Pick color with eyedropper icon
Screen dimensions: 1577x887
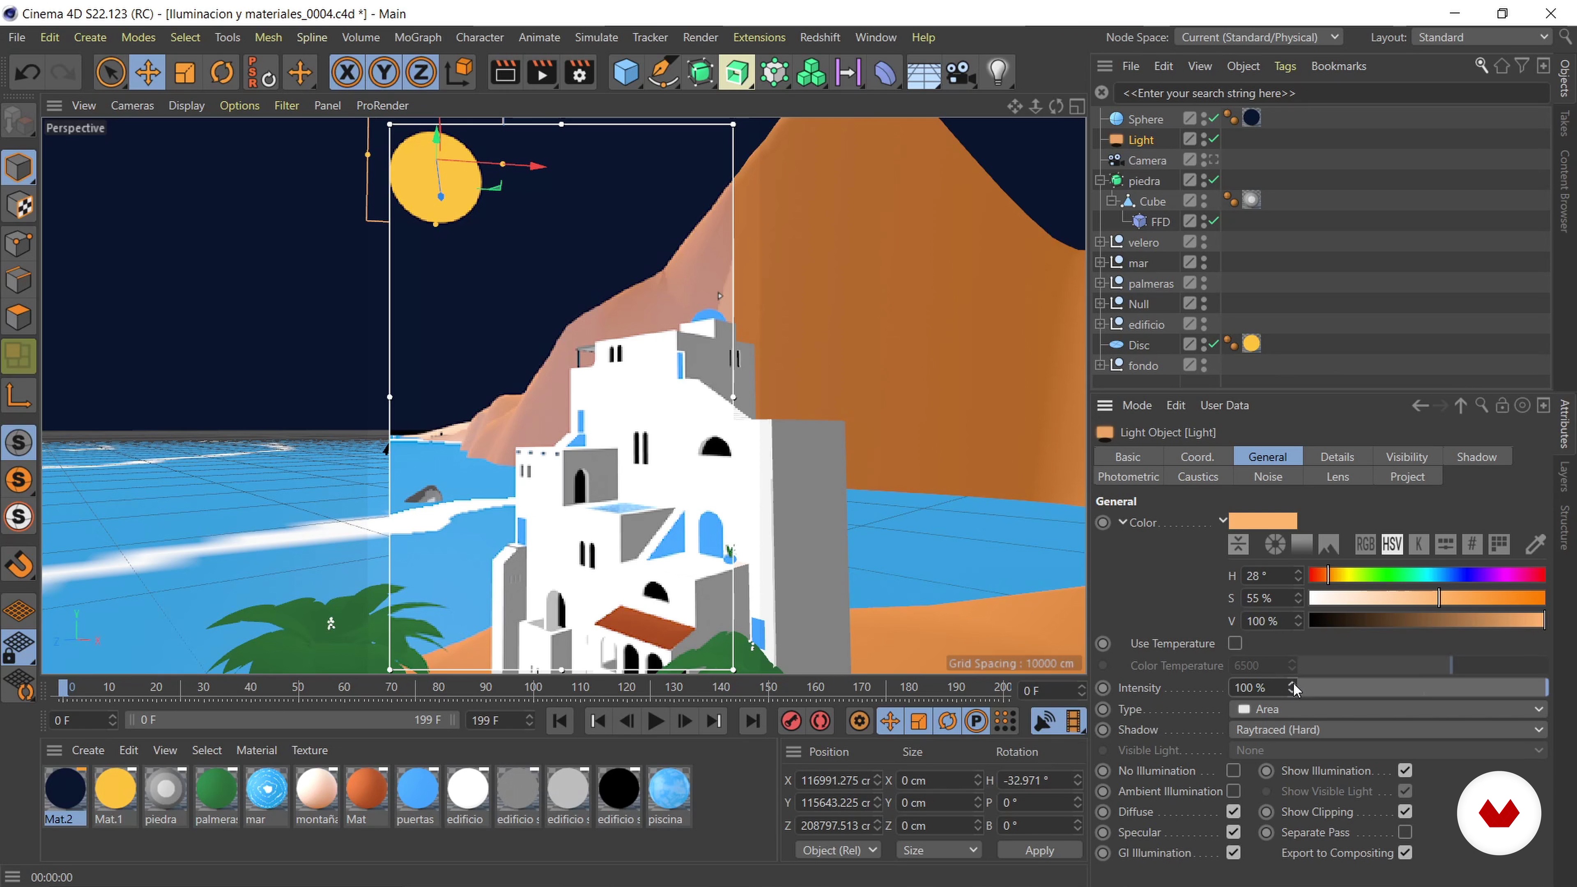coord(1536,544)
